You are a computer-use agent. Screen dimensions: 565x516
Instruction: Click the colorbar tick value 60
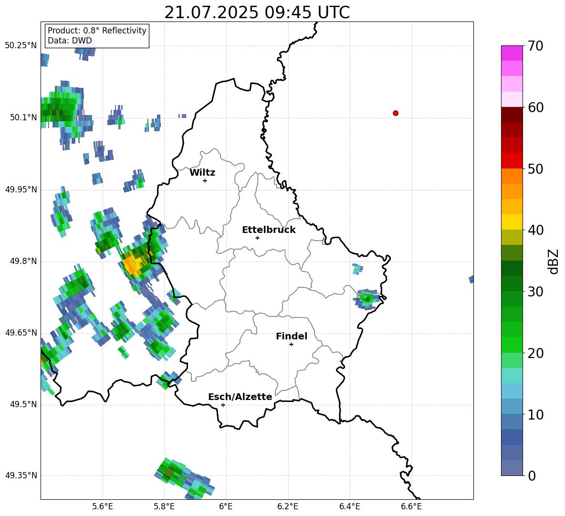[x=535, y=107]
